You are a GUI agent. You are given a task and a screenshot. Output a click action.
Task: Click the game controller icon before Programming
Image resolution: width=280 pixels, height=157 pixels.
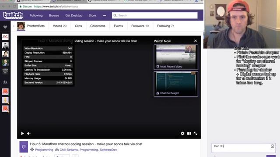pyautogui.click(x=32, y=150)
